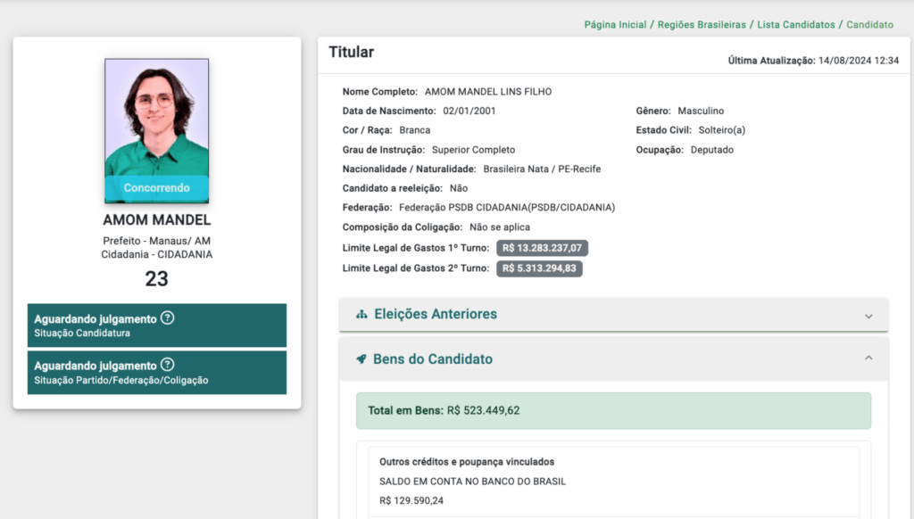Viewport: 914px width, 519px height.
Task: Click the Situação Candidatura status panel
Action: tap(157, 325)
